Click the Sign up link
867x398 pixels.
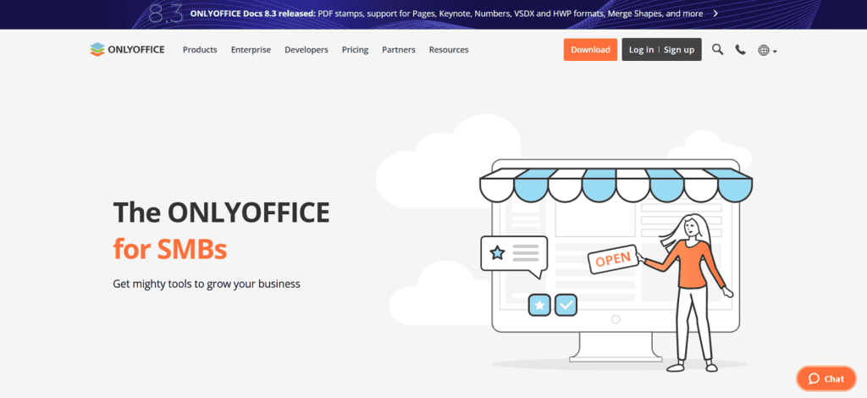coord(679,50)
